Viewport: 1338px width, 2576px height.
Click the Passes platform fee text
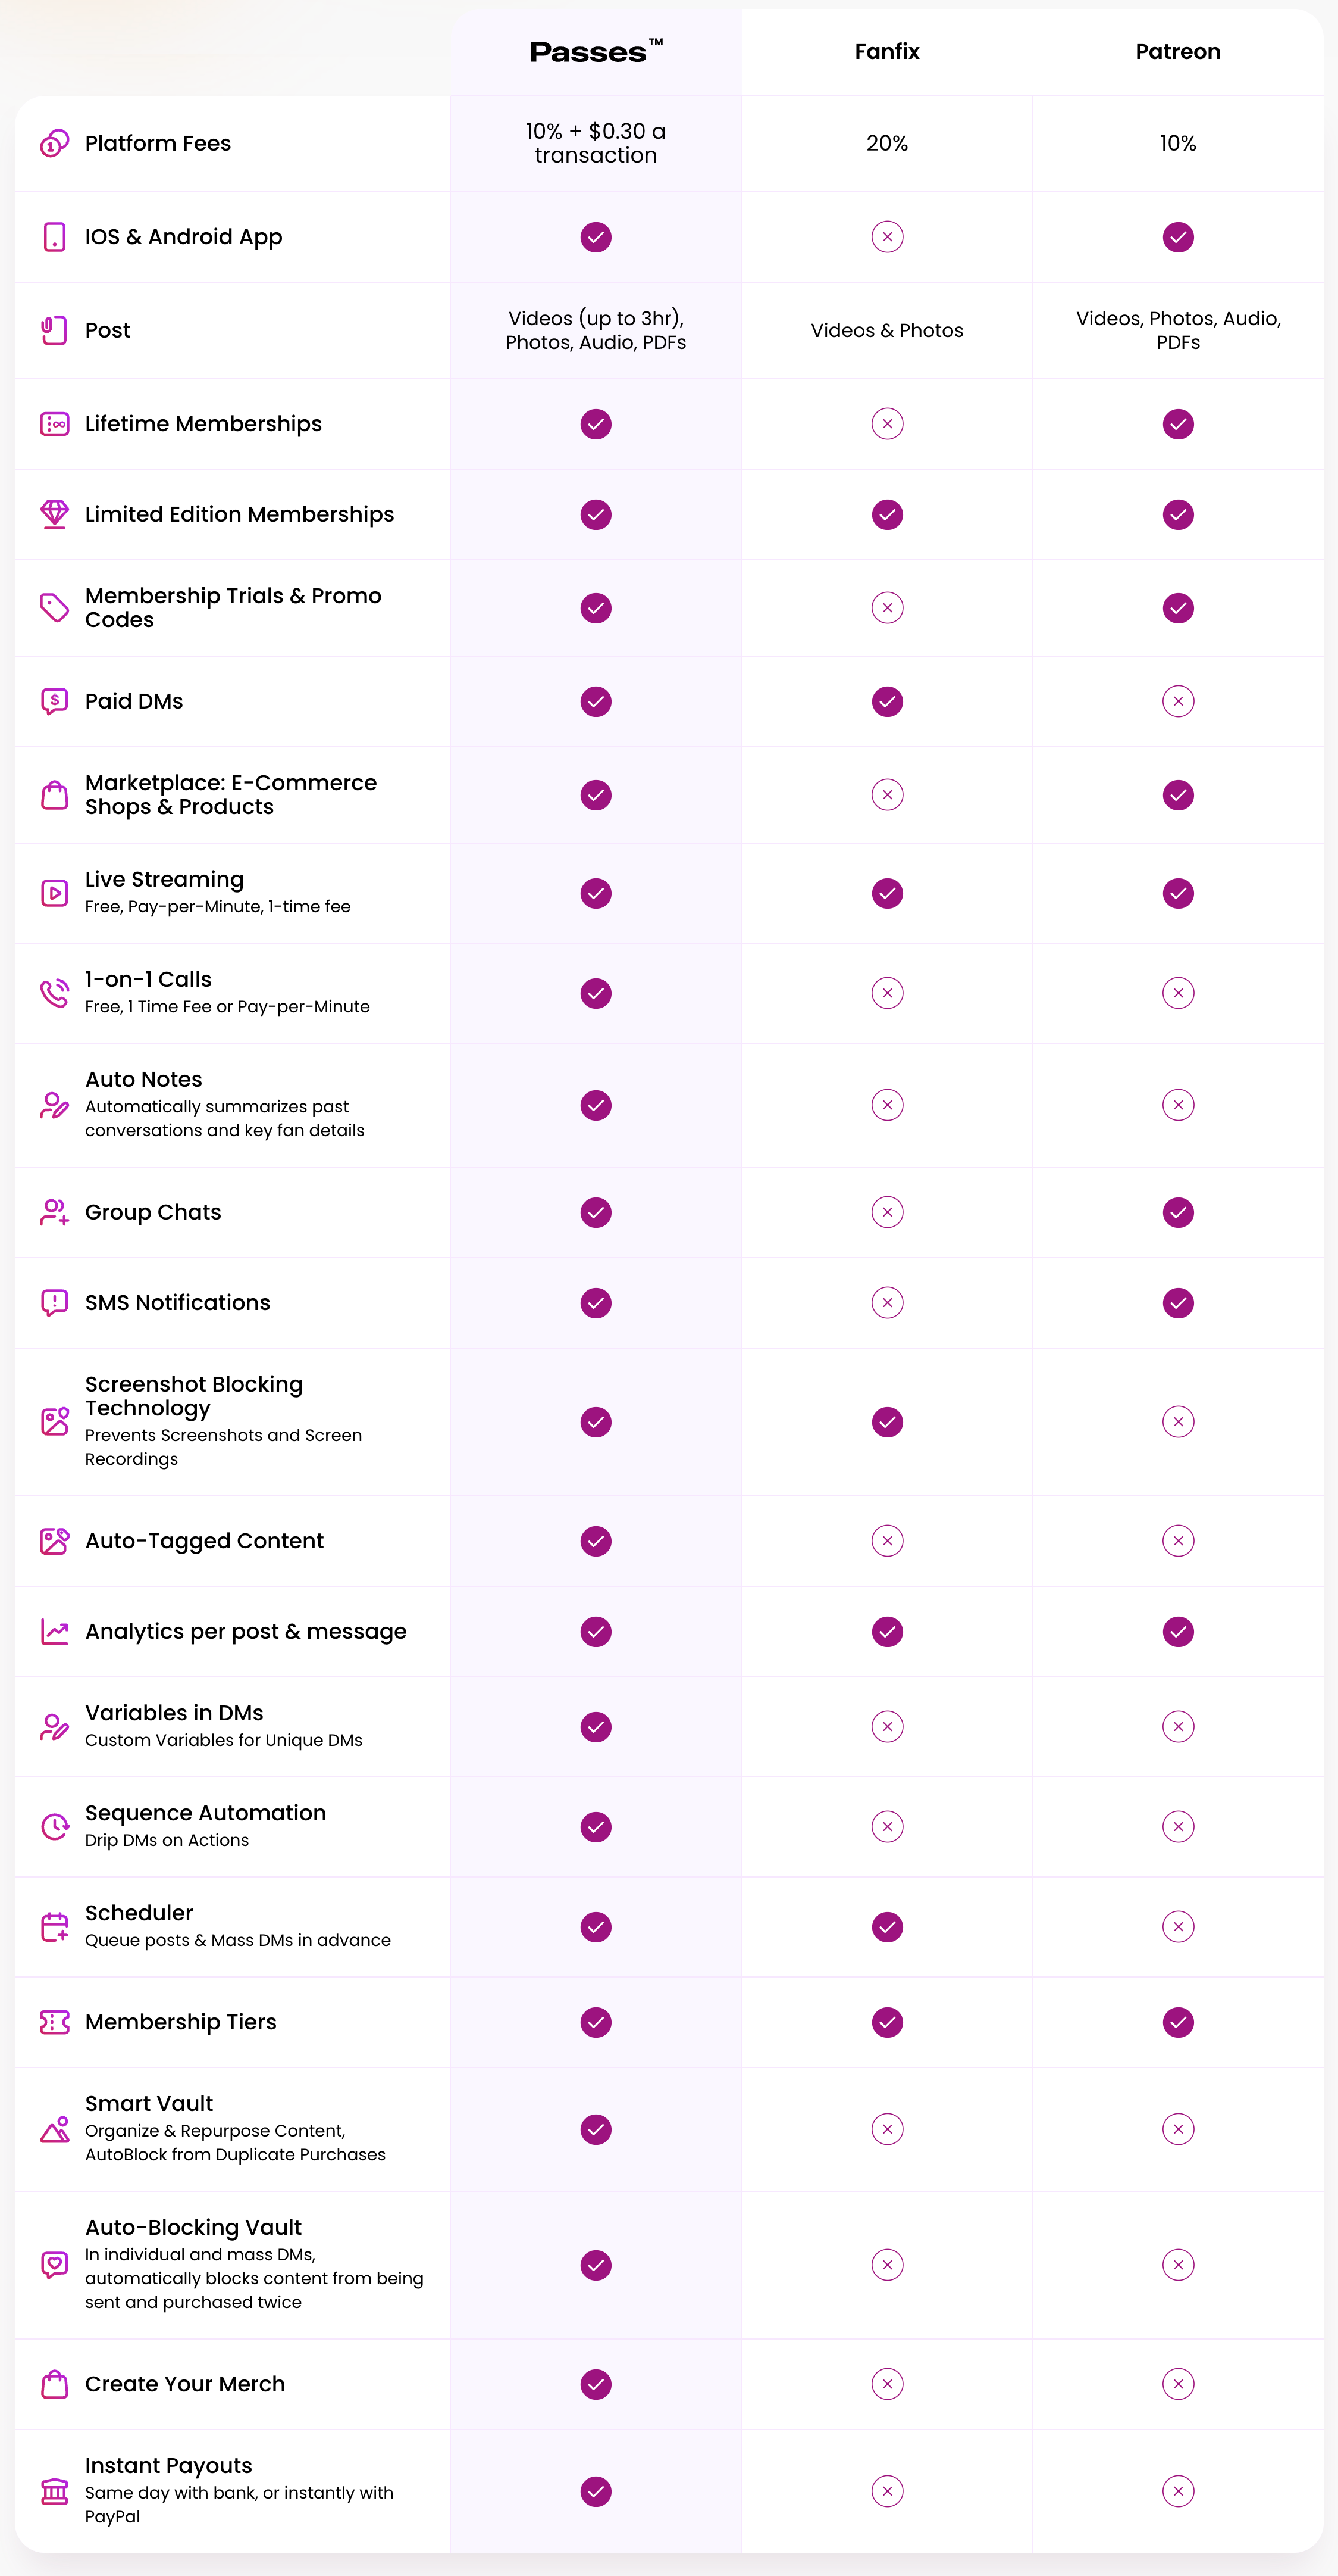[596, 143]
